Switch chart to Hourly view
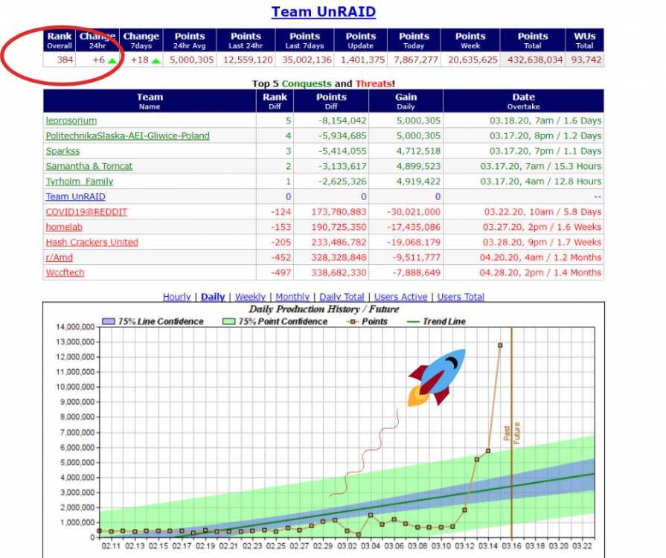 [x=176, y=297]
